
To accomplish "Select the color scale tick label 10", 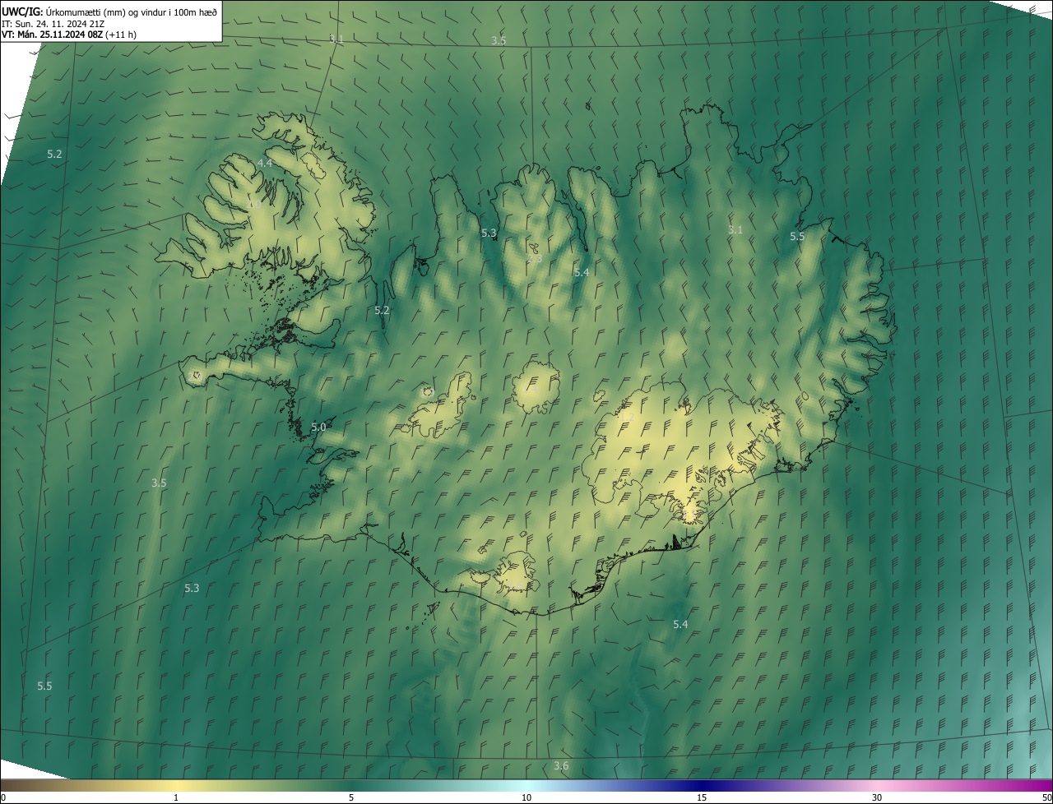I will [x=526, y=798].
